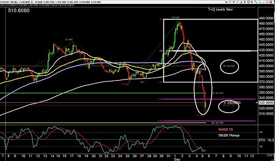The image size is (275, 161).
Task: Click the '< 330.8800' label inside the chart
Action: click(232, 103)
